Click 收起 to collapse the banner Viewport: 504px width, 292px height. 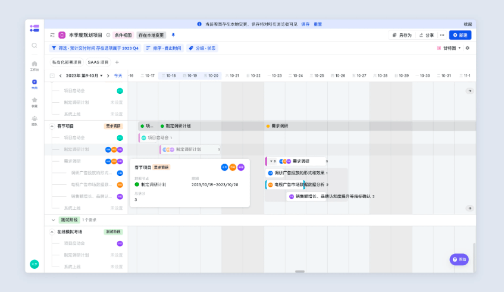point(468,24)
